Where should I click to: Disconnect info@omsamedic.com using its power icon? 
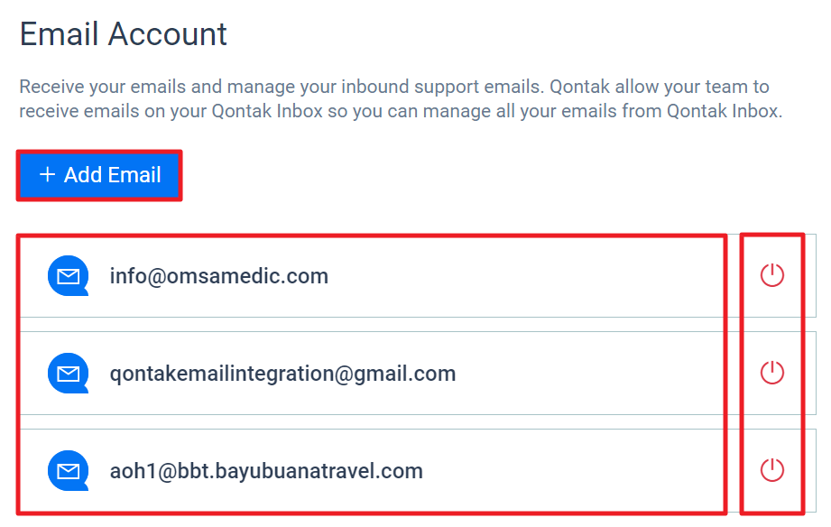click(x=771, y=275)
